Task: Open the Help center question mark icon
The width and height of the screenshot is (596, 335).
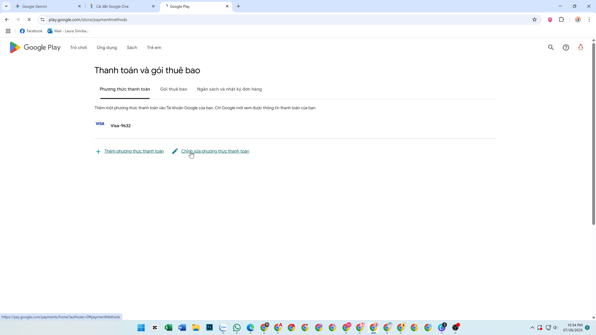Action: pos(566,47)
